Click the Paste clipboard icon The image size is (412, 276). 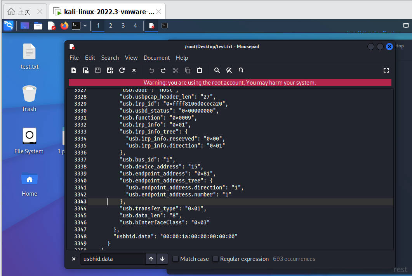[200, 70]
